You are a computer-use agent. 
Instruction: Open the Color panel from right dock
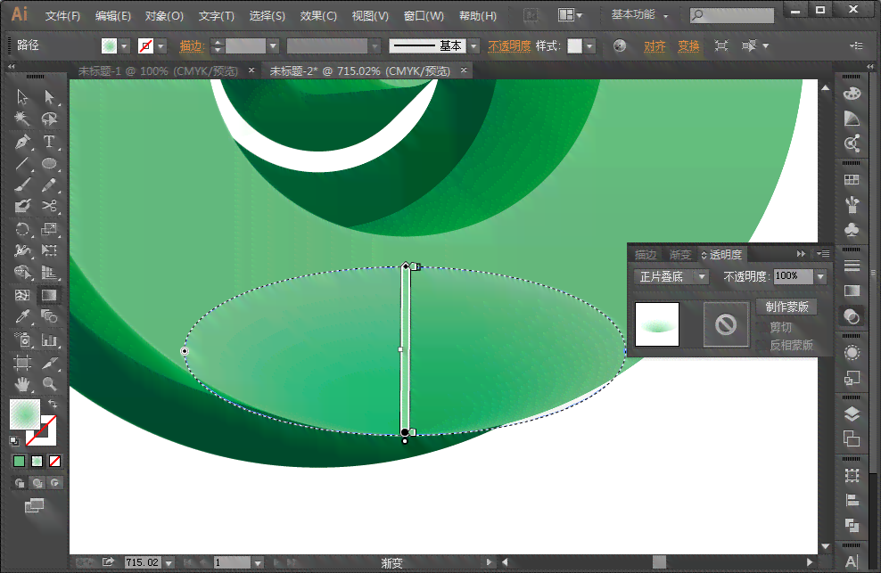852,94
